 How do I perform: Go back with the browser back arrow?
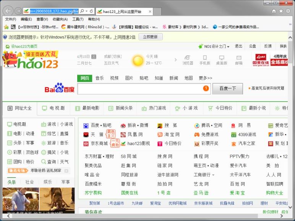(8, 11)
